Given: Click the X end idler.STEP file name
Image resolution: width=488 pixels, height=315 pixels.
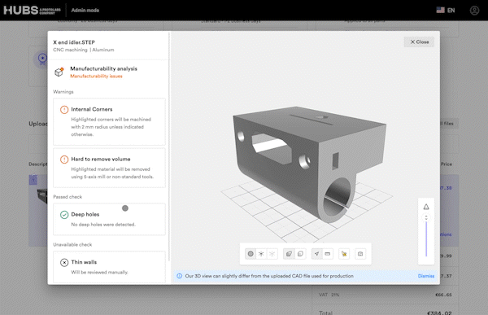Looking at the screenshot, I should coord(74,42).
